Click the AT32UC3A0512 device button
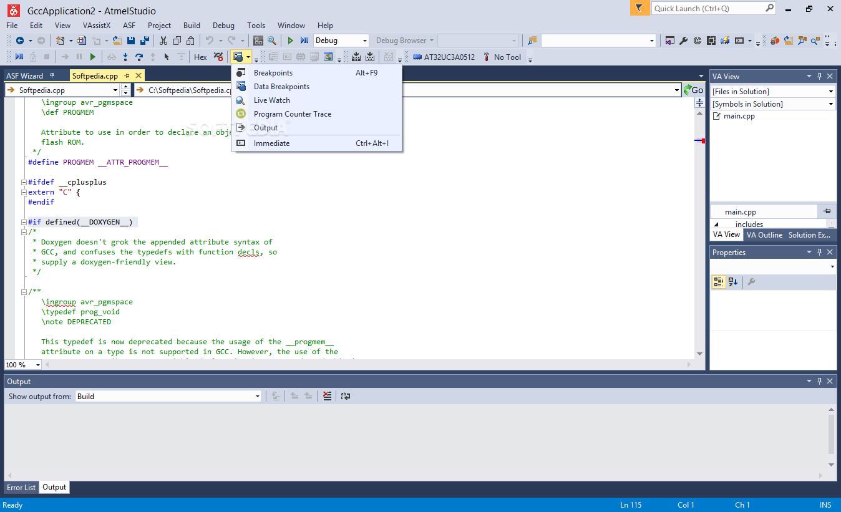This screenshot has height=512, width=841. tap(444, 57)
